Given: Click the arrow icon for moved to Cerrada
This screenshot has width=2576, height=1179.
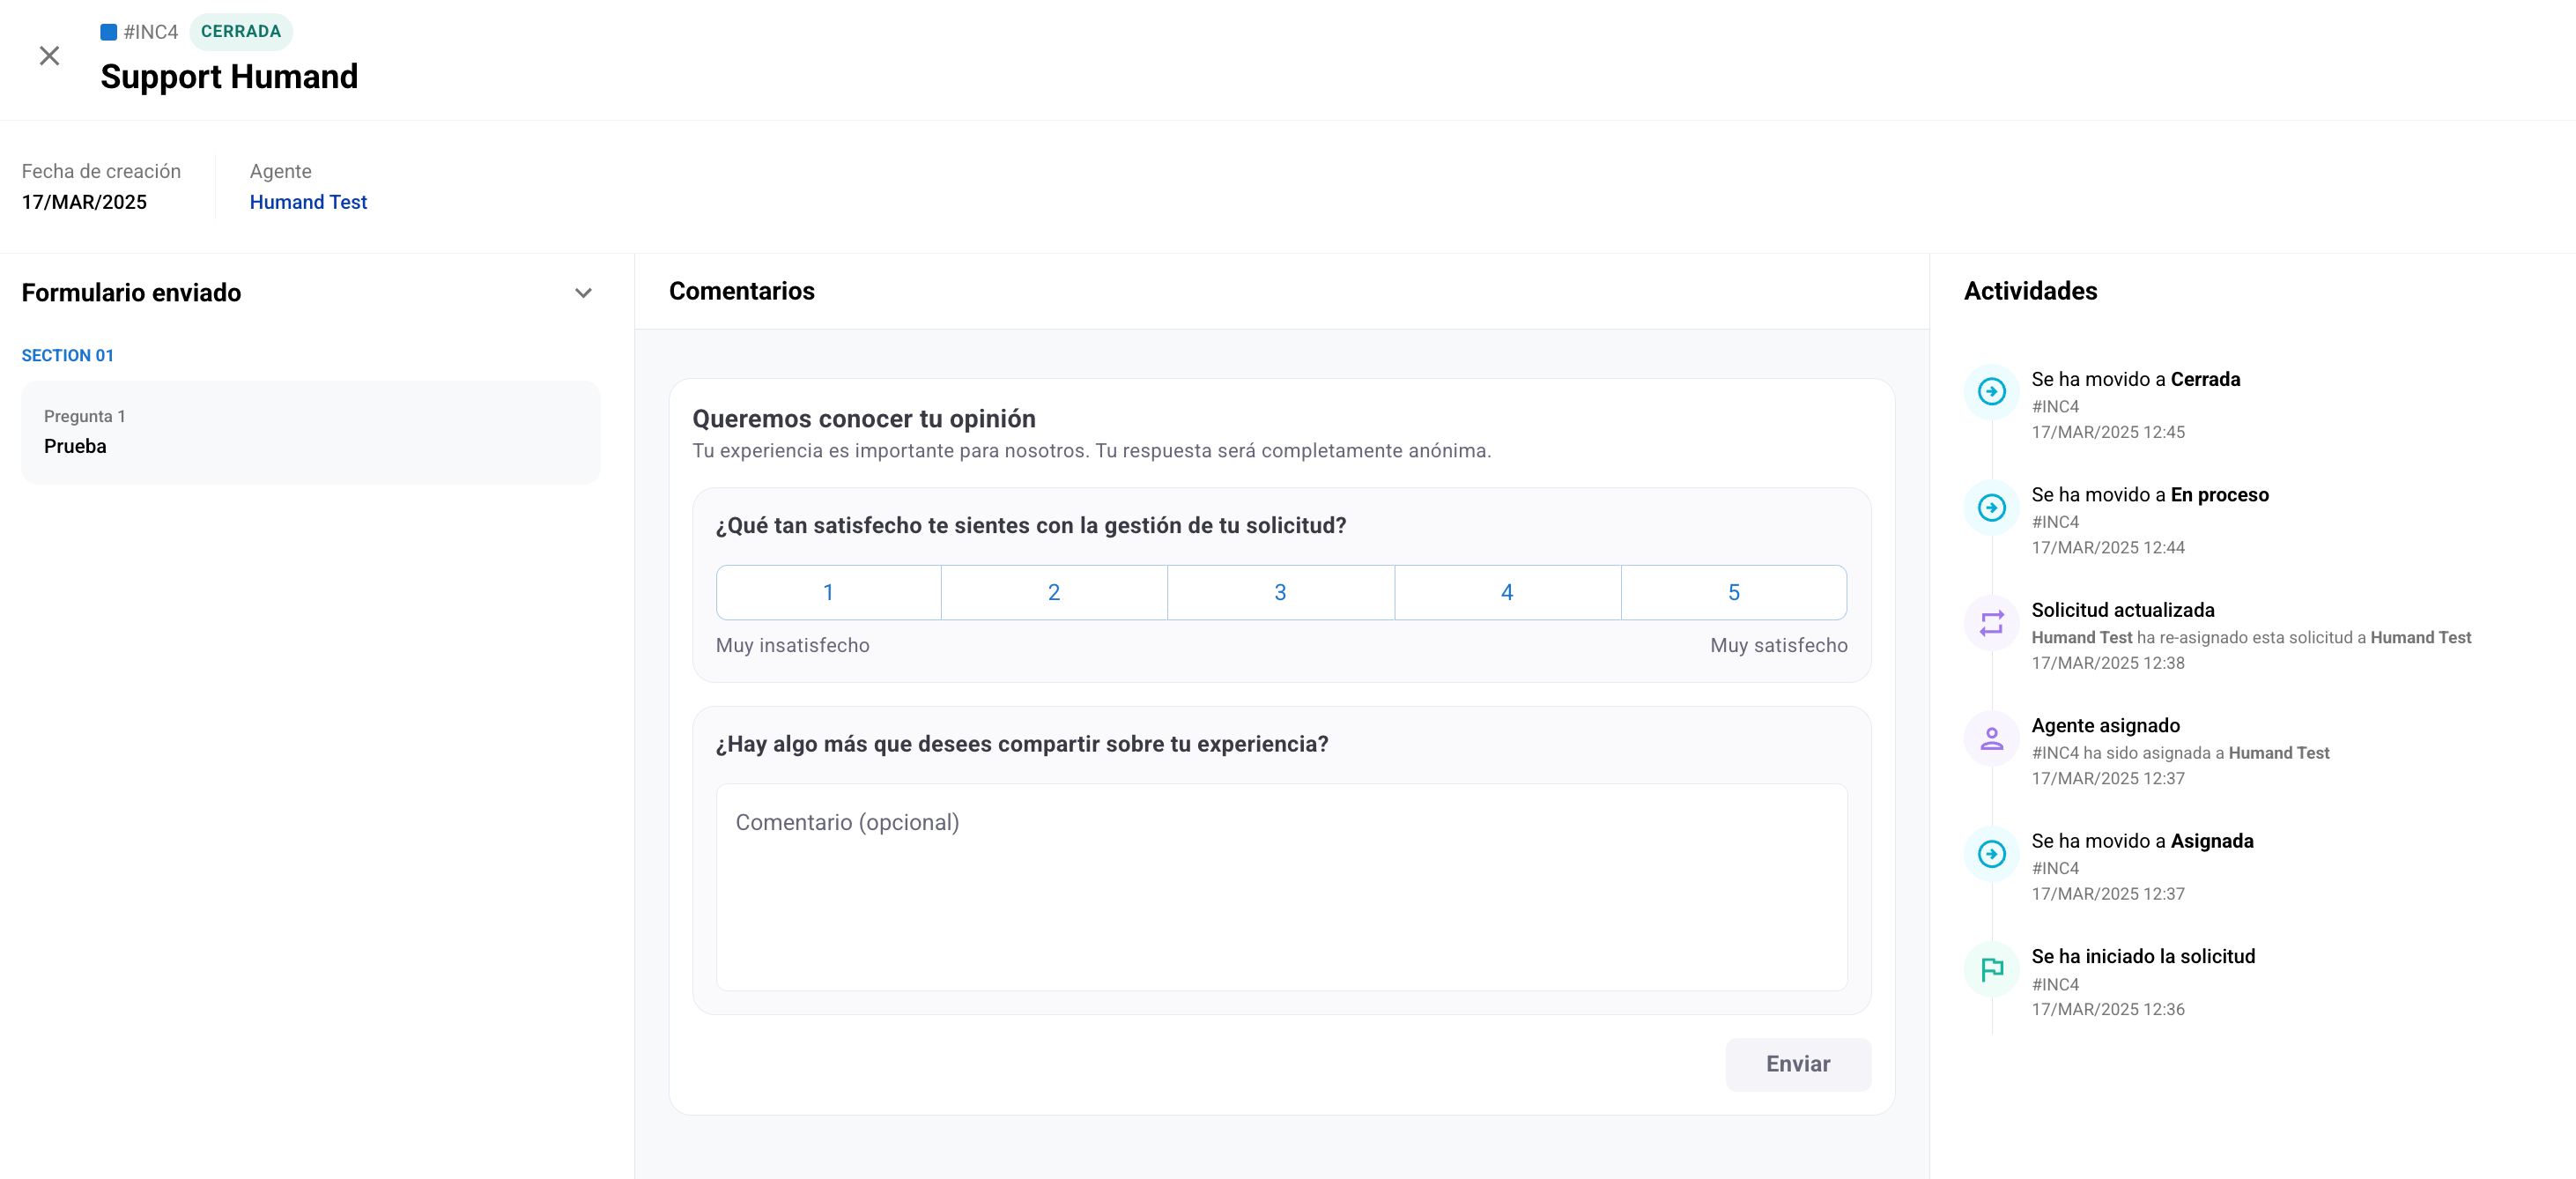Looking at the screenshot, I should pyautogui.click(x=1991, y=391).
